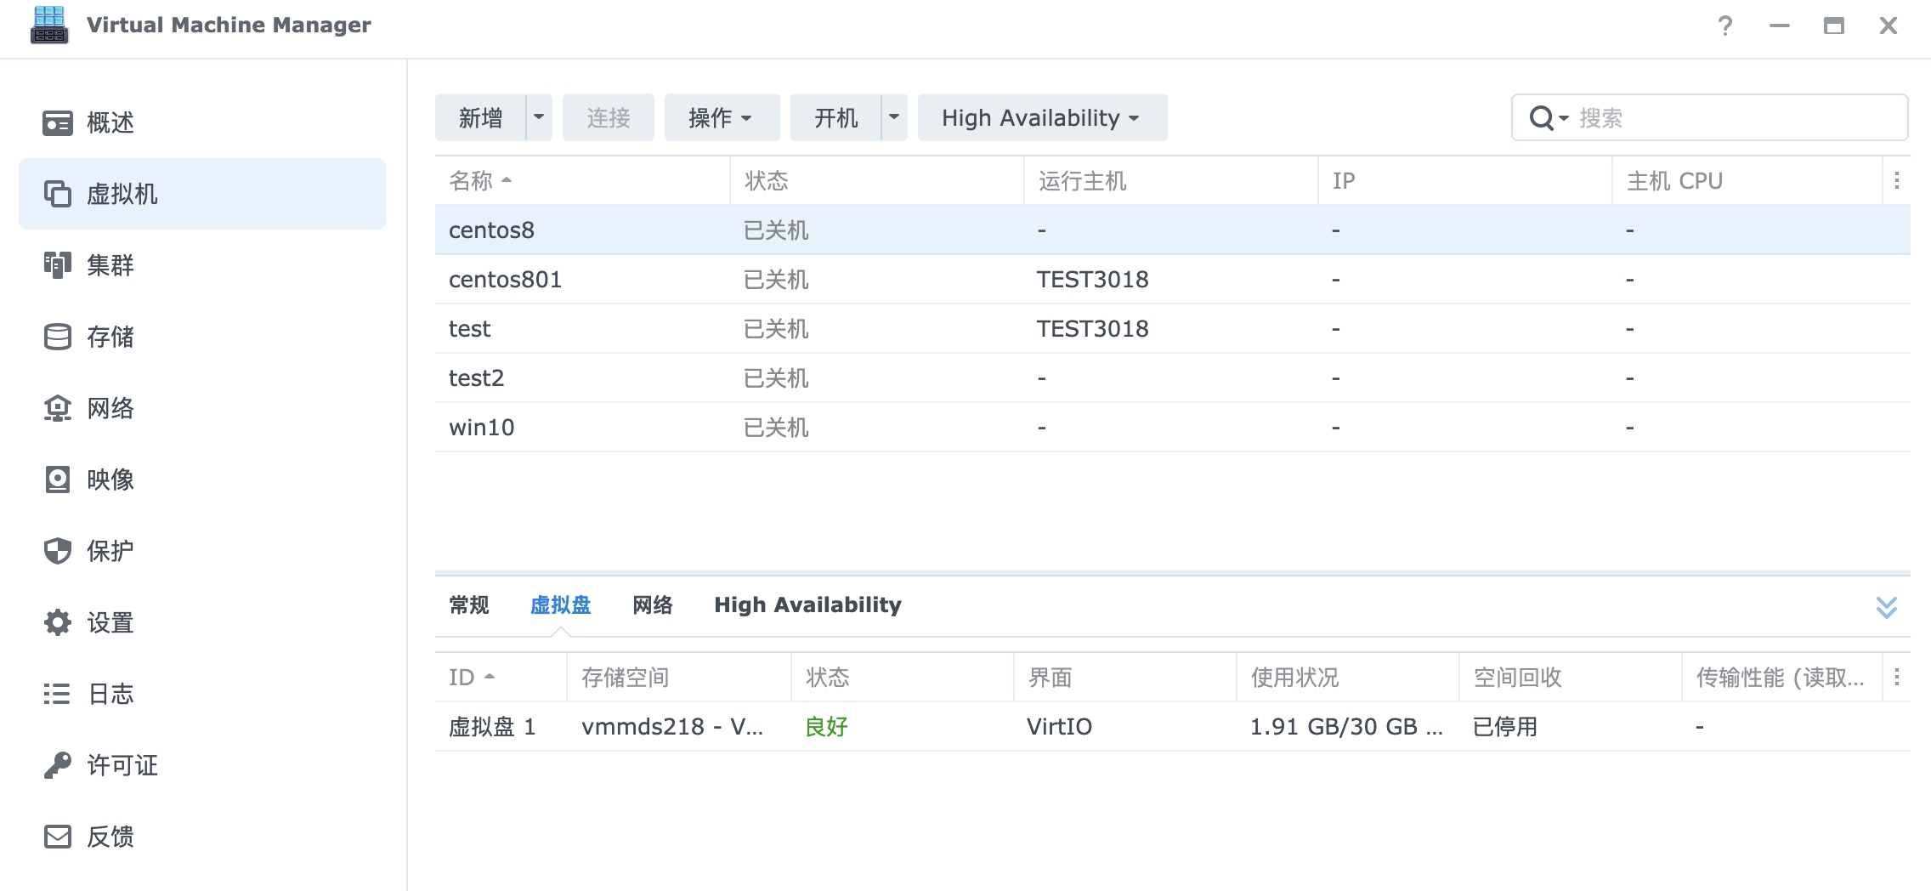1931x891 pixels.
Task: Open the 网络 network sidebar icon
Action: click(x=57, y=408)
